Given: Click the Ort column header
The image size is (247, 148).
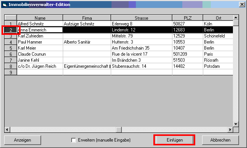Looking at the screenshot, I should tap(218, 18).
